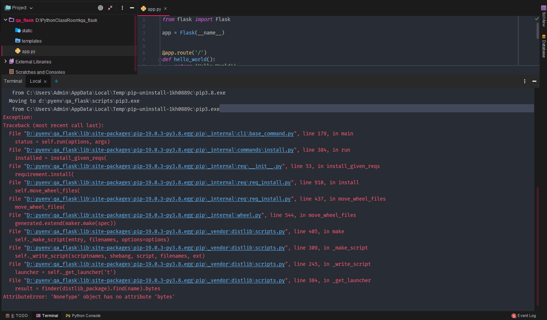
Task: Hide the Terminal tool window
Action: click(534, 81)
